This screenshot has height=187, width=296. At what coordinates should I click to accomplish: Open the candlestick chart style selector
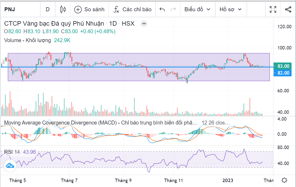(x=63, y=9)
